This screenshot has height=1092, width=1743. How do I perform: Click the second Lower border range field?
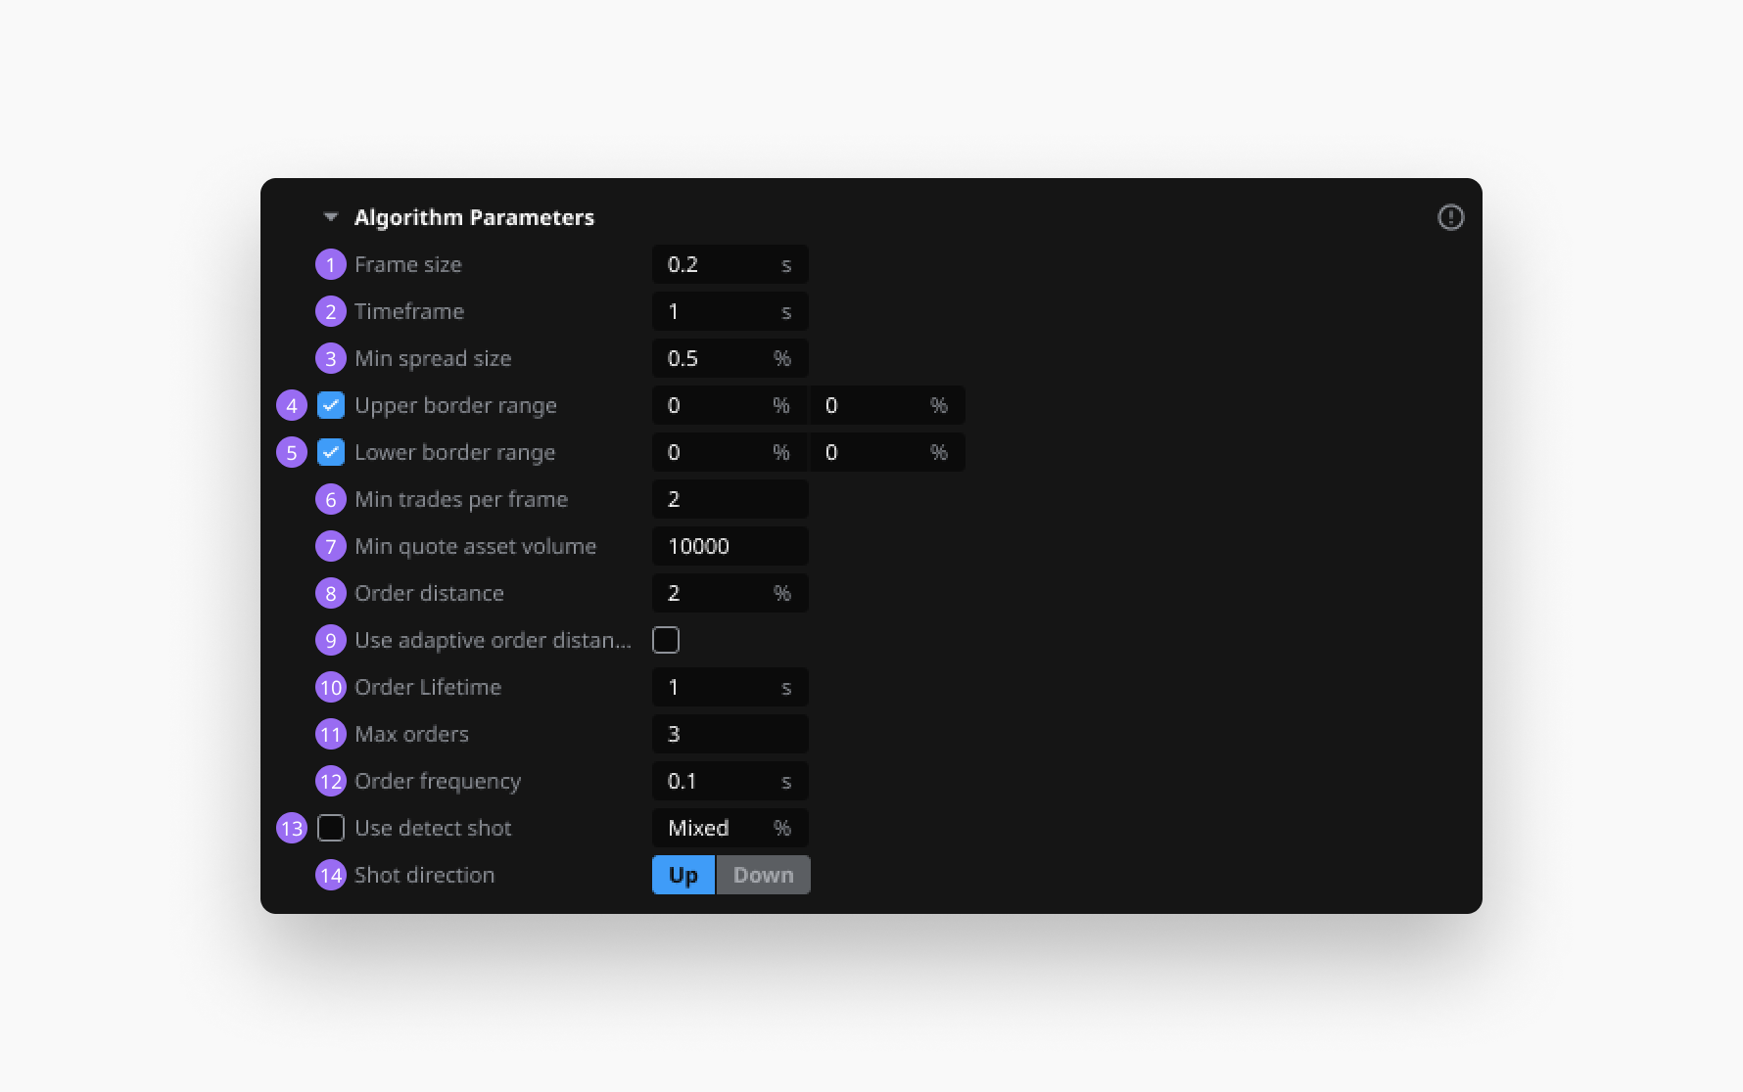point(873,452)
